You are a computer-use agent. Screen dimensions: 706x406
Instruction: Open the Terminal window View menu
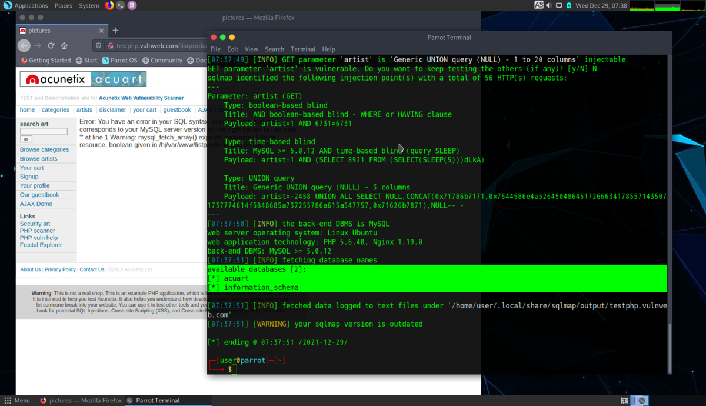coord(251,49)
